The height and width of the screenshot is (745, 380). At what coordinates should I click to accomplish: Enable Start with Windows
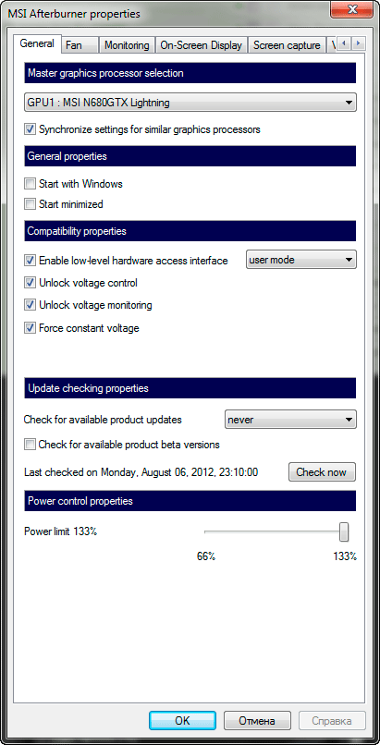coord(31,183)
